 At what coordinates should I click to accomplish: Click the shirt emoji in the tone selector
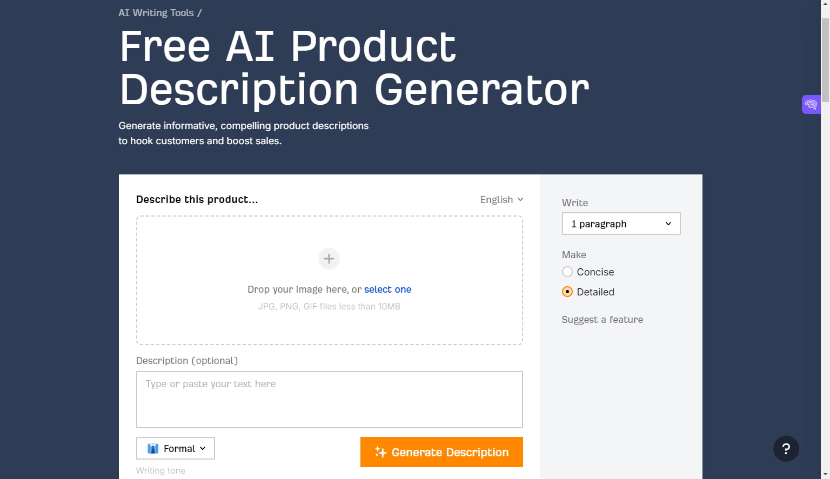(153, 448)
